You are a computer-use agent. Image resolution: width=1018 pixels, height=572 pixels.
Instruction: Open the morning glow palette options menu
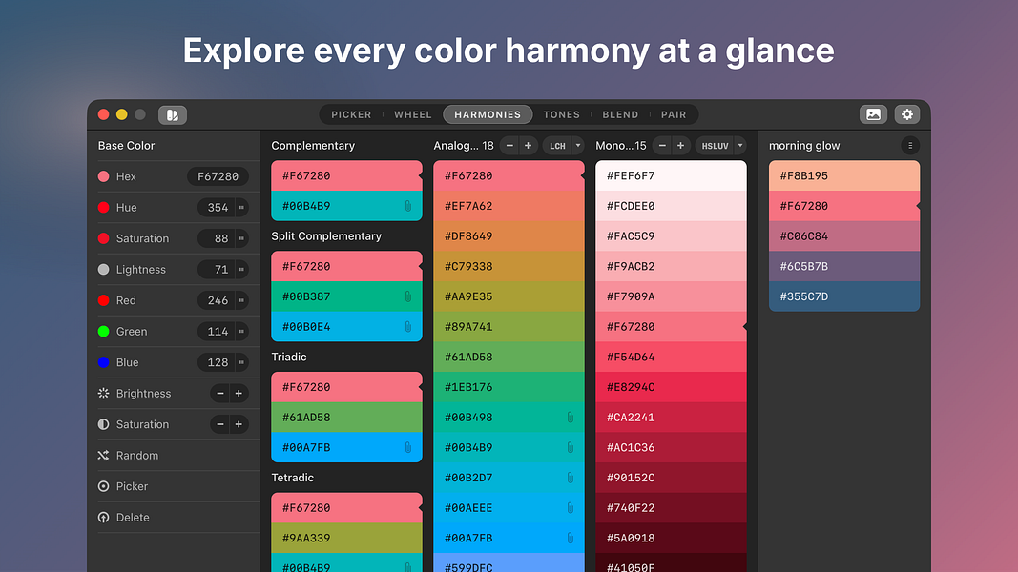(910, 145)
